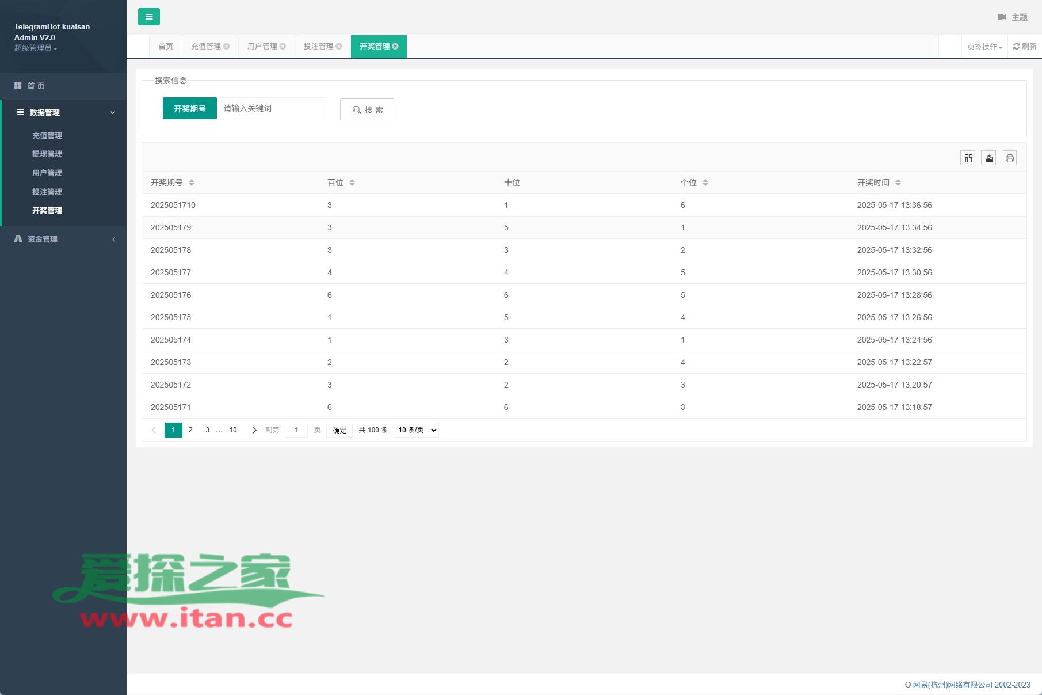Open the 页签操作 dropdown
The image size is (1042, 695).
984,47
